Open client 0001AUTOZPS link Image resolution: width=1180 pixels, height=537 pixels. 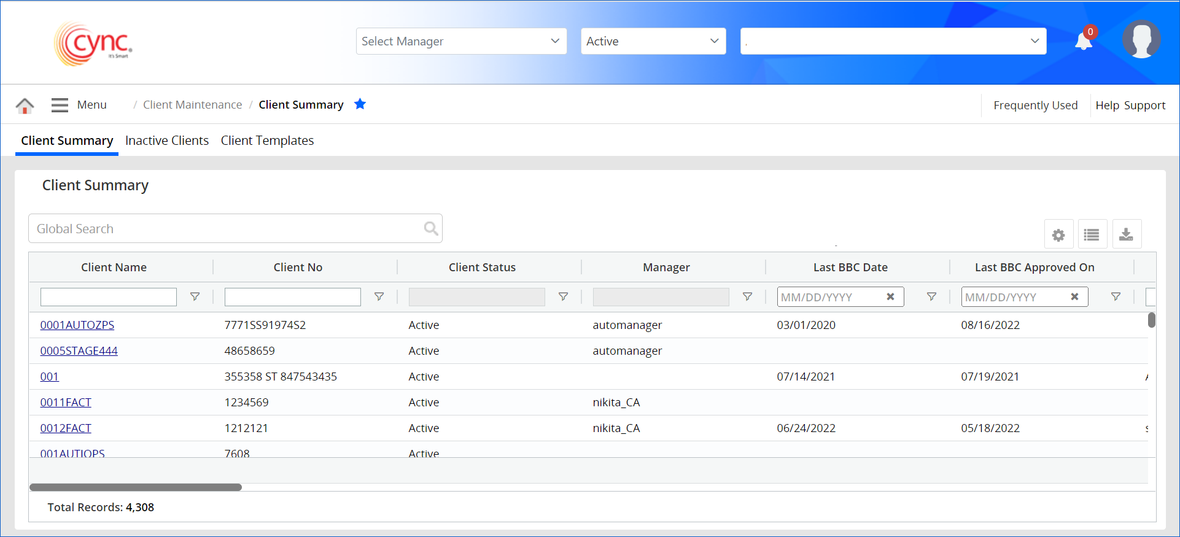(x=77, y=325)
